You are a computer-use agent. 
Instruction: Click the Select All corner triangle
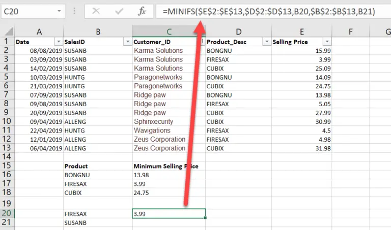pyautogui.click(x=9, y=31)
